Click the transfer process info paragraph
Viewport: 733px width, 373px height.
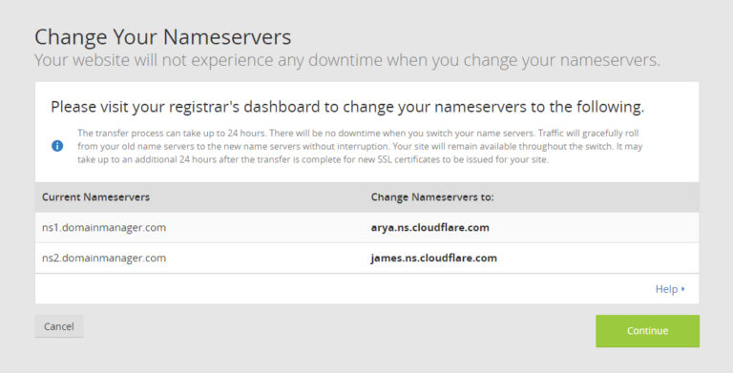point(360,146)
